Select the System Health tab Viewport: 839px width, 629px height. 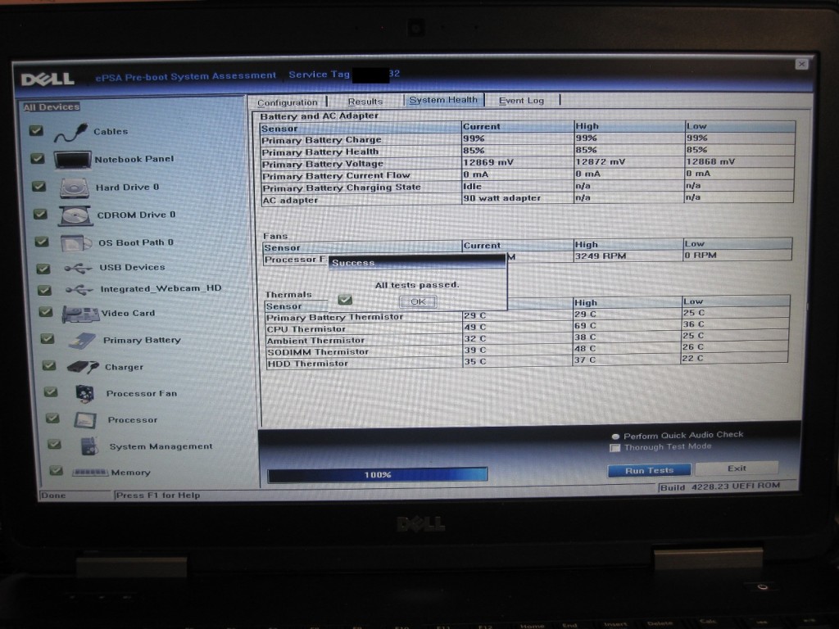pos(443,100)
